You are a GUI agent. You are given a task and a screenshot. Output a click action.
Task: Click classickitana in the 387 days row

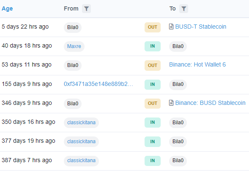click(x=81, y=160)
